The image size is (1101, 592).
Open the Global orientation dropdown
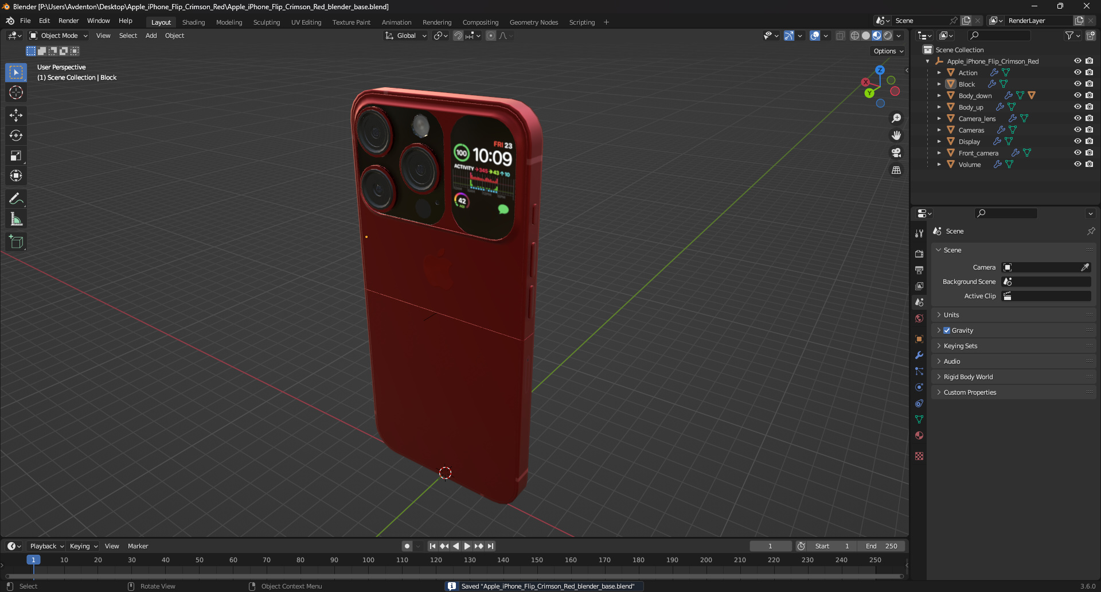tap(406, 36)
